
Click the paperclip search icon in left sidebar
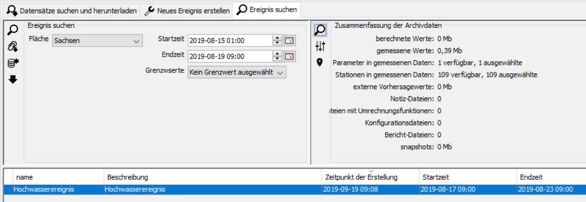tap(13, 47)
